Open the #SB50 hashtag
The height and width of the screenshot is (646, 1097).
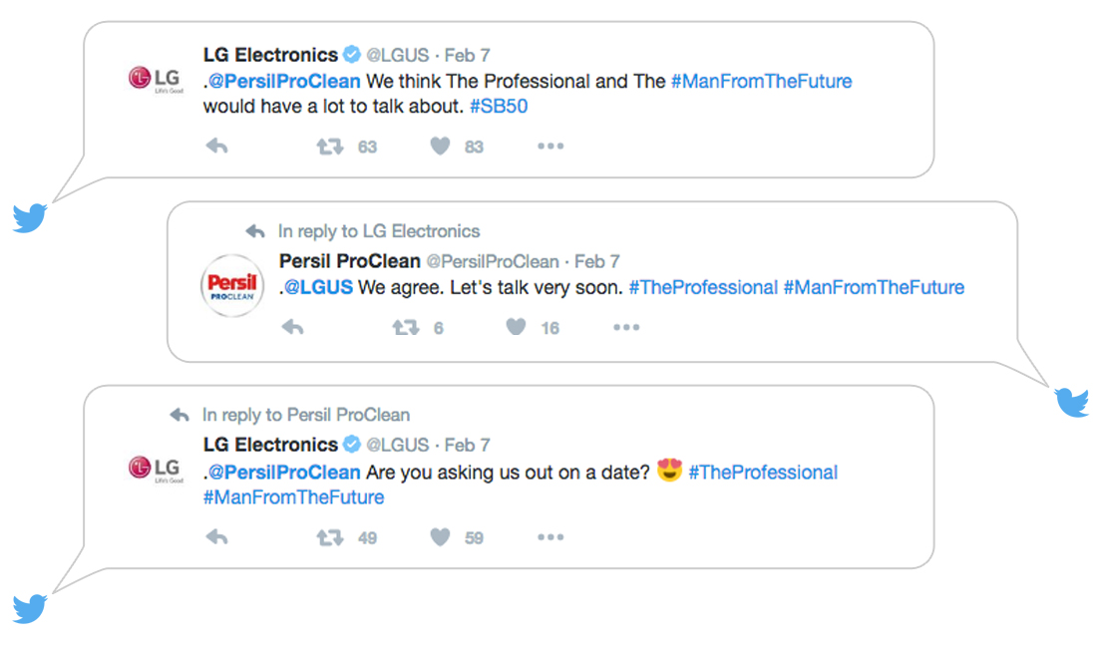click(x=499, y=107)
